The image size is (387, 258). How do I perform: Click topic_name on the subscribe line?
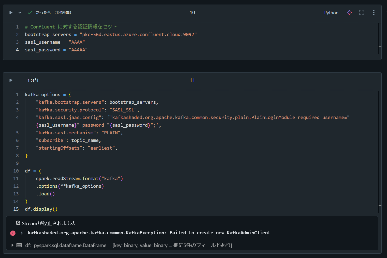tap(85, 140)
